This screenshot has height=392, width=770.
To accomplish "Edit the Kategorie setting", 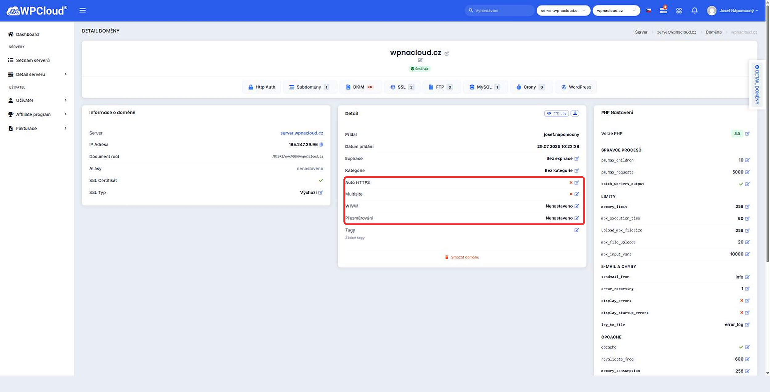I will (x=577, y=171).
